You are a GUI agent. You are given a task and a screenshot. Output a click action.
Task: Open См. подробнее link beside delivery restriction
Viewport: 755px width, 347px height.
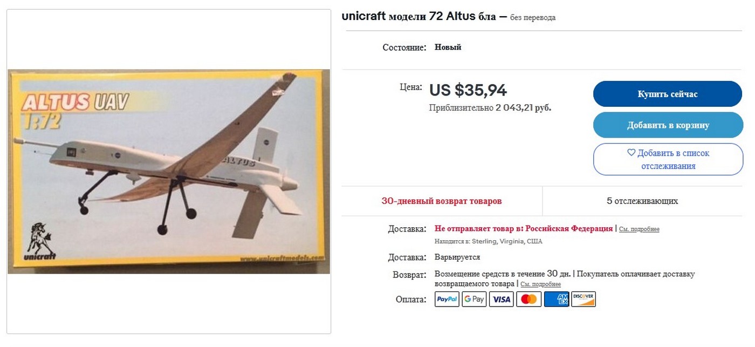639,229
